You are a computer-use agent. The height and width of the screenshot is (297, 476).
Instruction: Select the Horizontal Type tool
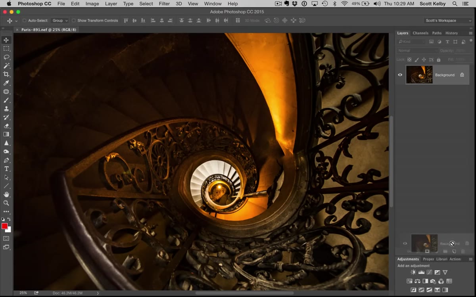(6, 169)
